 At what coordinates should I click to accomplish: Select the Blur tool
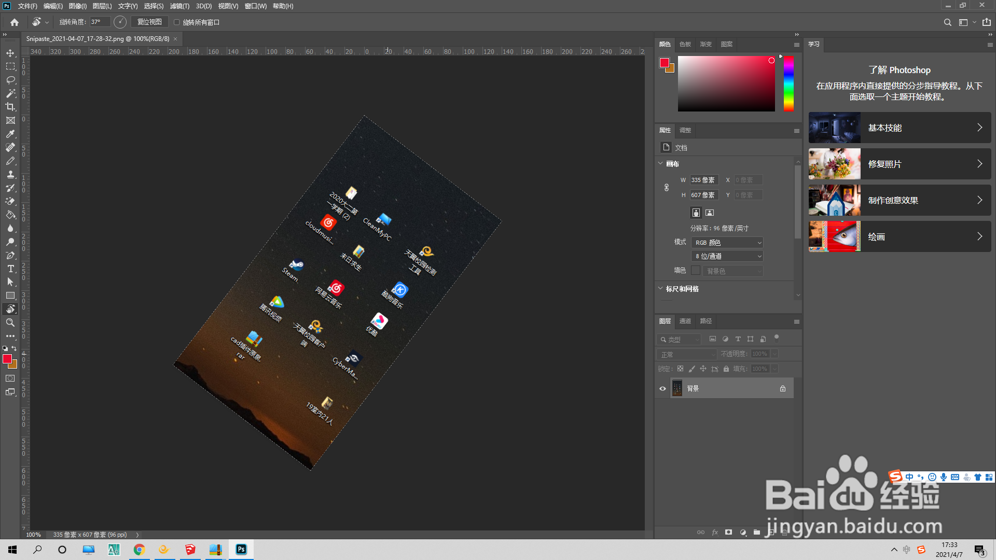(10, 228)
